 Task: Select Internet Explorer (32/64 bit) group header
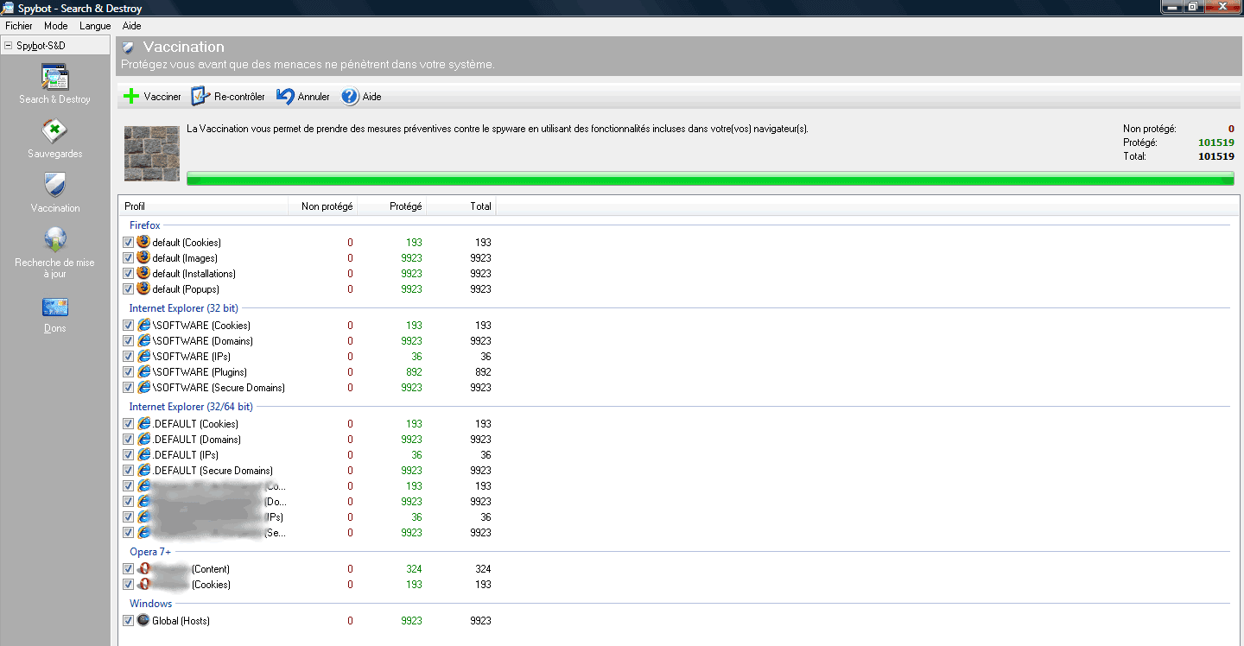tap(191, 407)
